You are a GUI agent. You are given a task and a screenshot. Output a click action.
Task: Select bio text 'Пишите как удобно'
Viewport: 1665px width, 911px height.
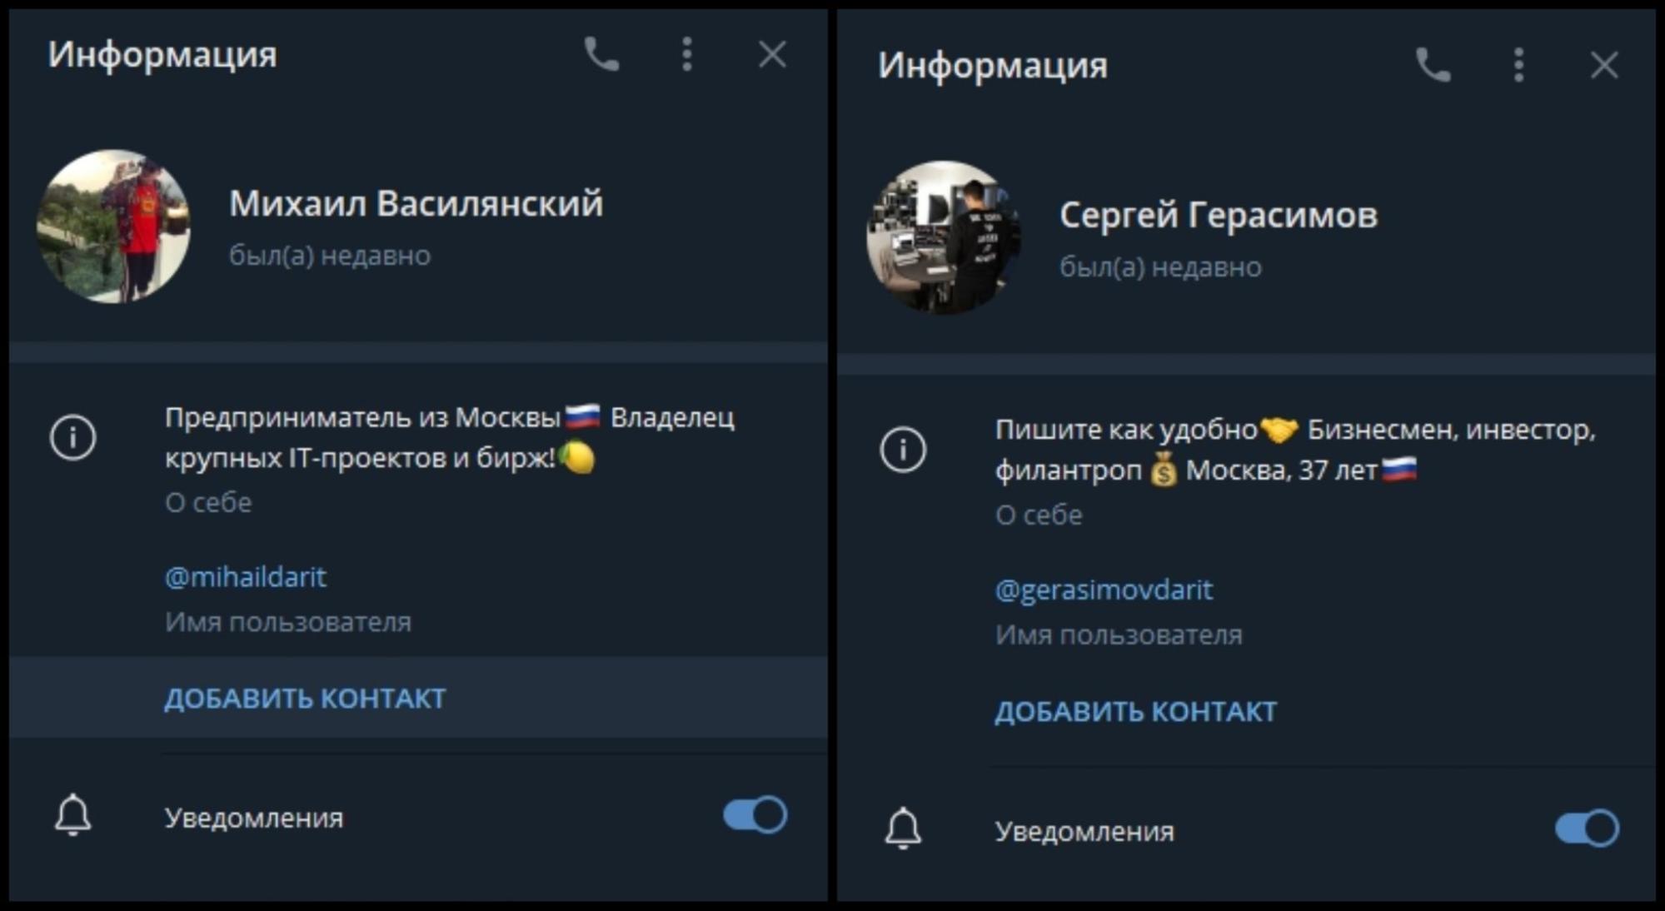1125,430
